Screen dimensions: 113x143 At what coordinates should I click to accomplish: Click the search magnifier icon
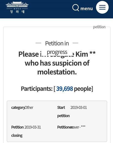tap(76, 8)
